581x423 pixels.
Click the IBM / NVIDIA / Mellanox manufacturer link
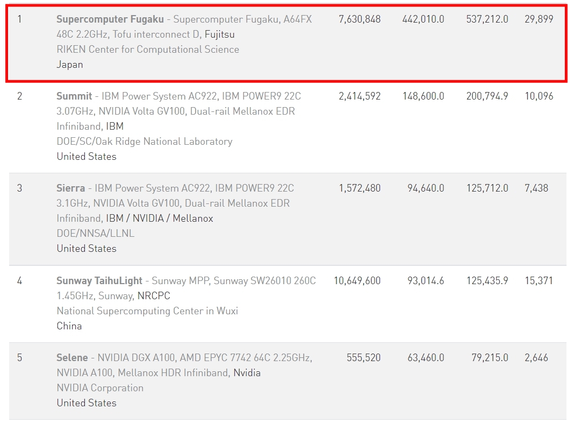click(160, 218)
